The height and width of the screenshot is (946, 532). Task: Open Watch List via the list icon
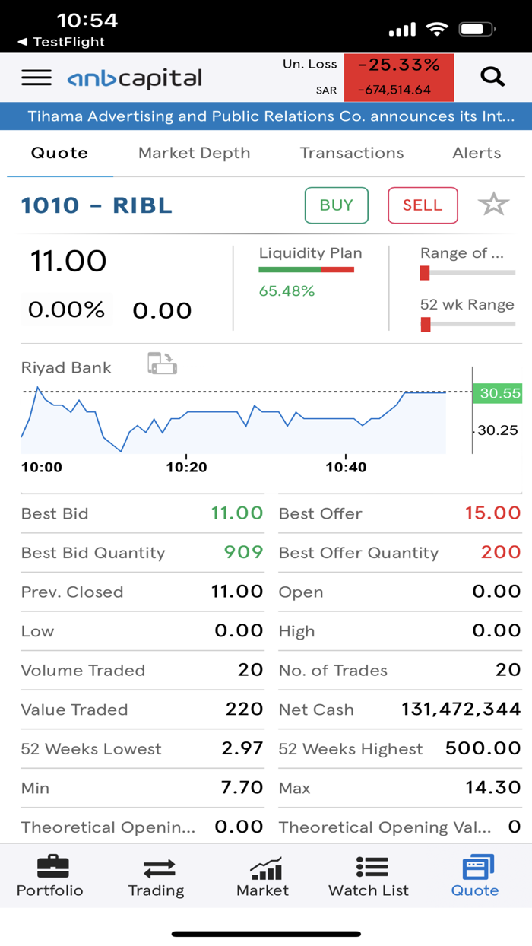(x=369, y=875)
